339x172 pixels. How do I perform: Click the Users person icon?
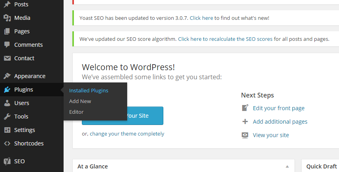[7, 103]
